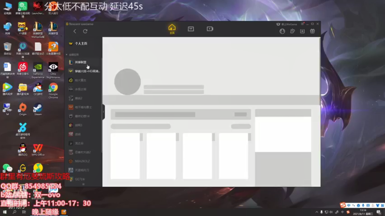
Task: Open the YY语音 desktop icon
Action: pyautogui.click(x=23, y=28)
